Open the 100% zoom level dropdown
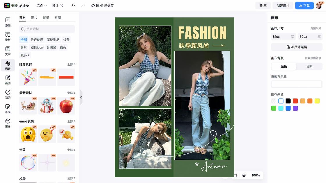Image resolution: width=326 pixels, height=183 pixels. [256, 175]
